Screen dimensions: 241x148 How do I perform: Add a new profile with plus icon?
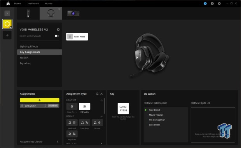pos(7,35)
